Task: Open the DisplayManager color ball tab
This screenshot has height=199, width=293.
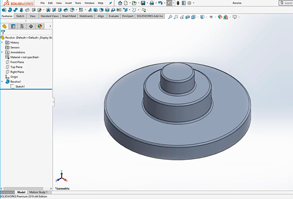Action: 40,26
